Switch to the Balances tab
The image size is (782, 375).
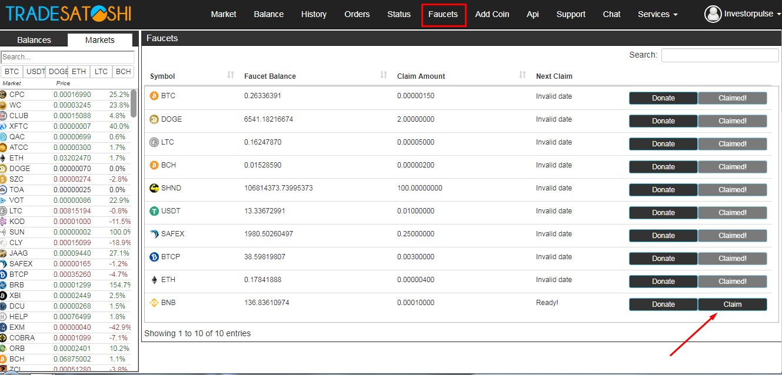[34, 40]
